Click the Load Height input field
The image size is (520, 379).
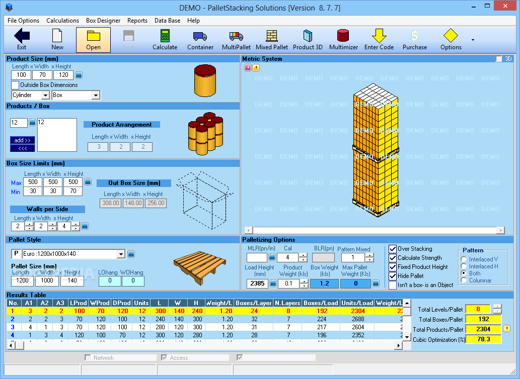click(x=257, y=283)
